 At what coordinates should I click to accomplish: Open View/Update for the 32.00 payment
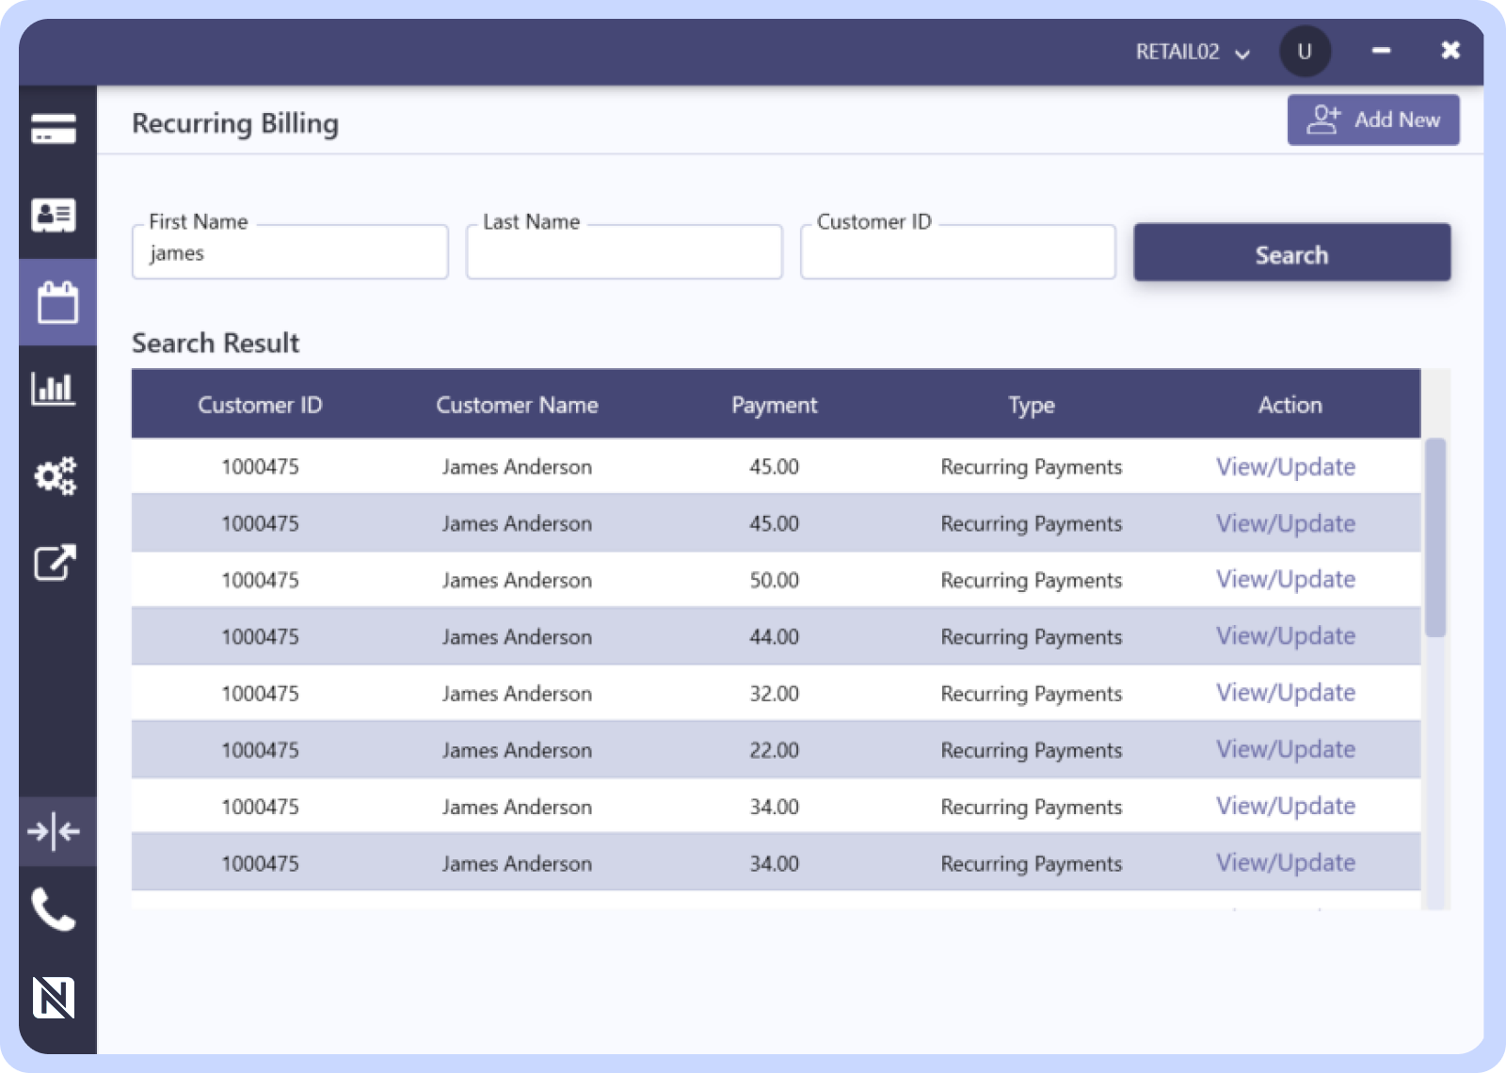point(1286,693)
